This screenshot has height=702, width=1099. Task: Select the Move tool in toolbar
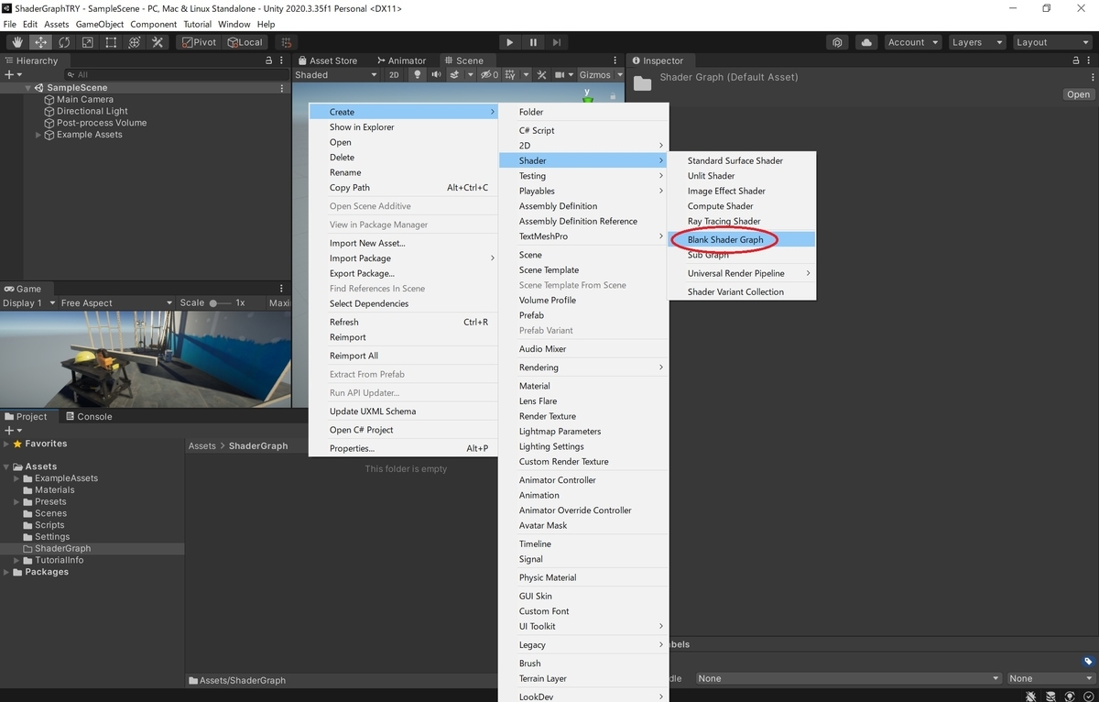point(41,42)
